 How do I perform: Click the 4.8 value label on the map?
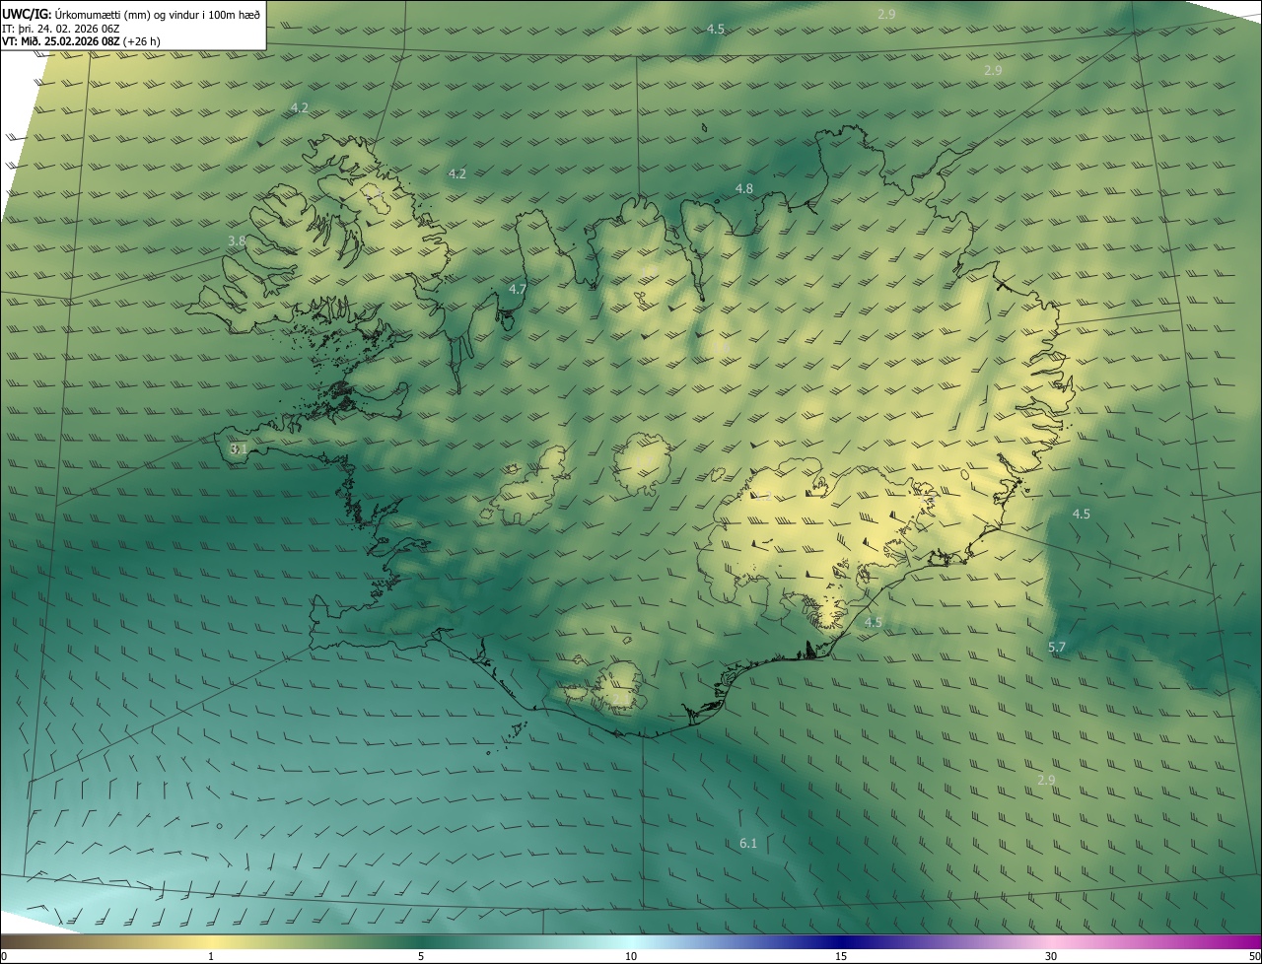click(744, 188)
